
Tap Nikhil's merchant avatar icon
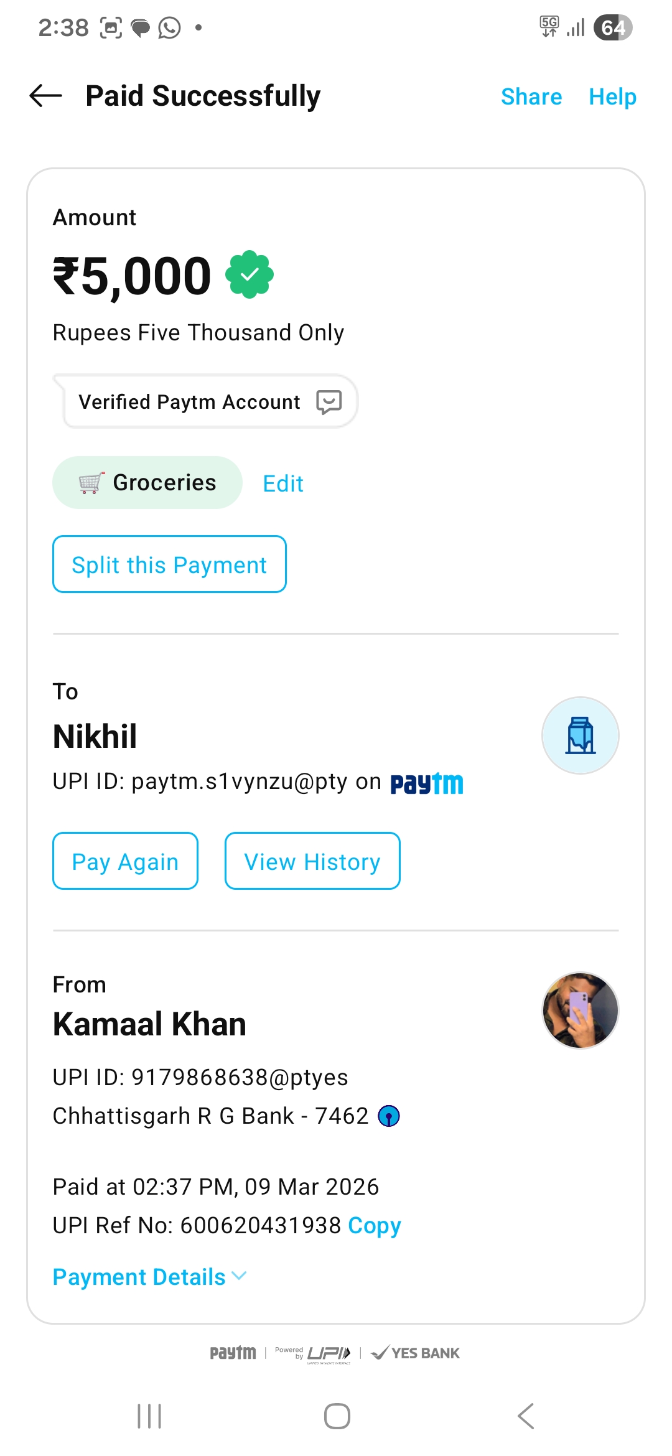[x=580, y=735]
